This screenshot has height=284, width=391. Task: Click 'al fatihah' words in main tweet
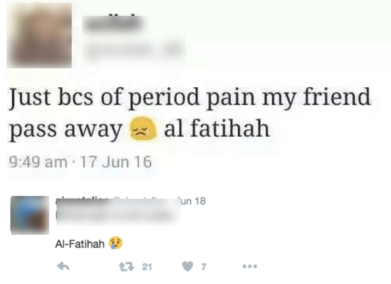click(x=217, y=129)
